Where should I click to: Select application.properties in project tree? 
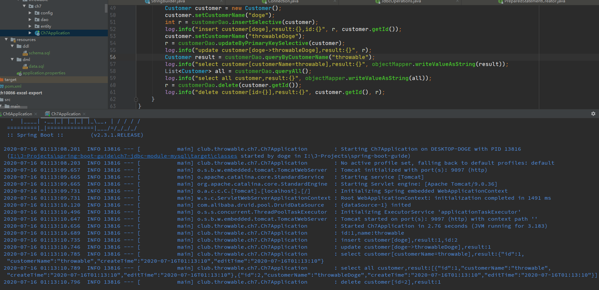44,73
